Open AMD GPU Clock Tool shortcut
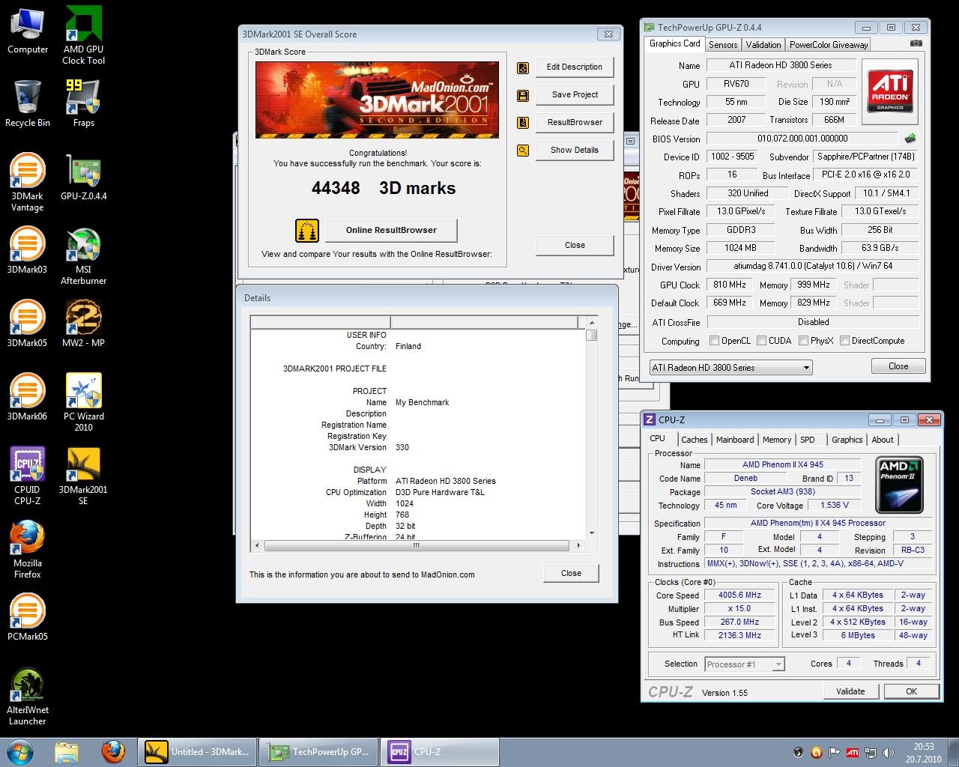Viewport: 959px width, 767px height. [83, 35]
